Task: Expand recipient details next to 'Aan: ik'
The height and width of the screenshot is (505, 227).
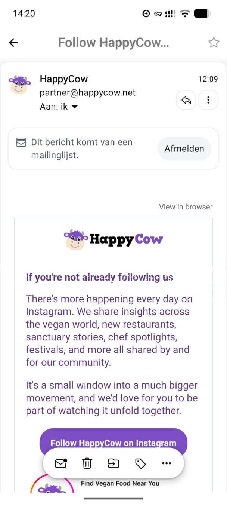Action: tap(75, 107)
